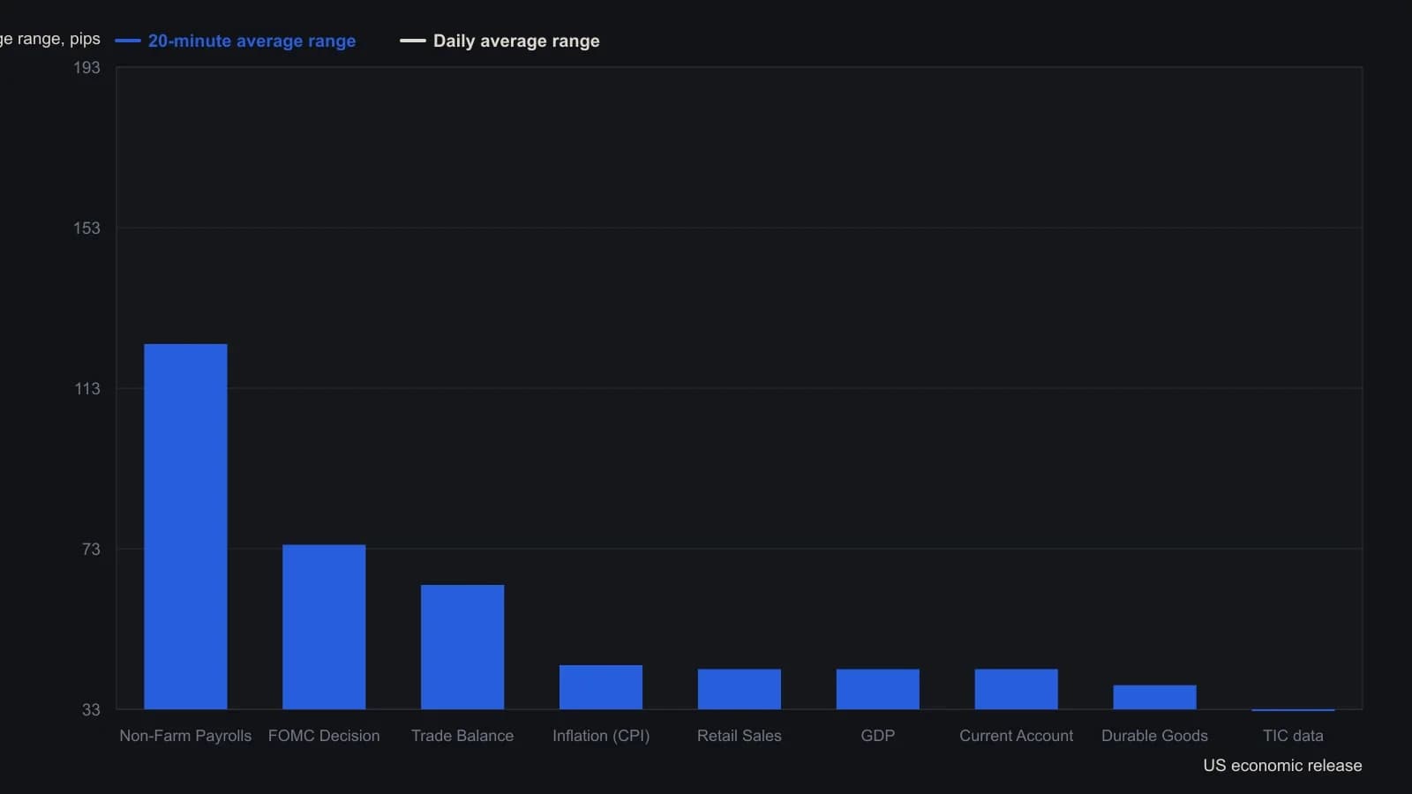Click the Trade Balance axis label
1412x794 pixels.
point(462,736)
